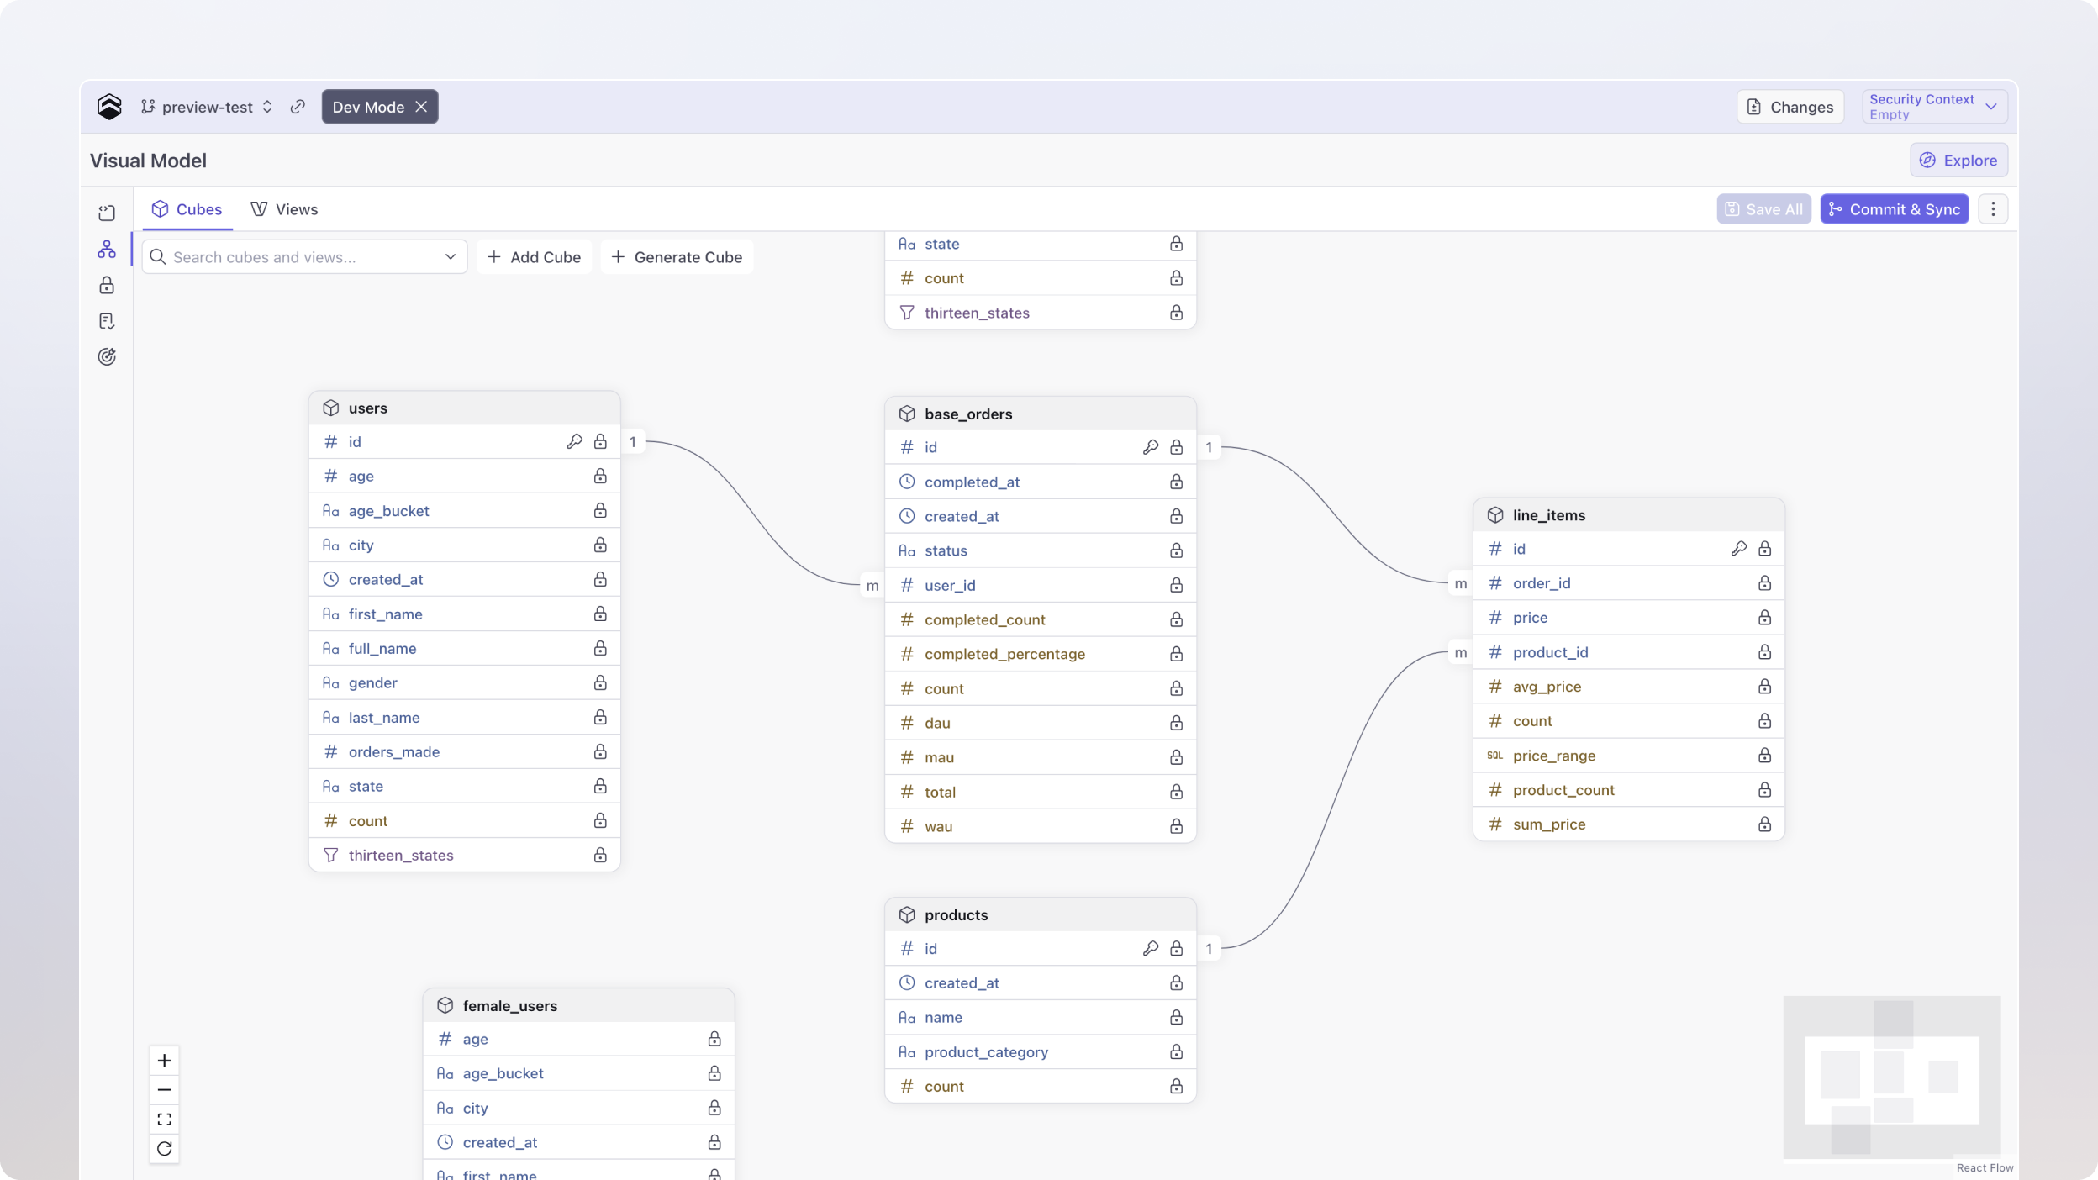Zoom out with the minus control
Screen dimensions: 2098x1180
(165, 1090)
